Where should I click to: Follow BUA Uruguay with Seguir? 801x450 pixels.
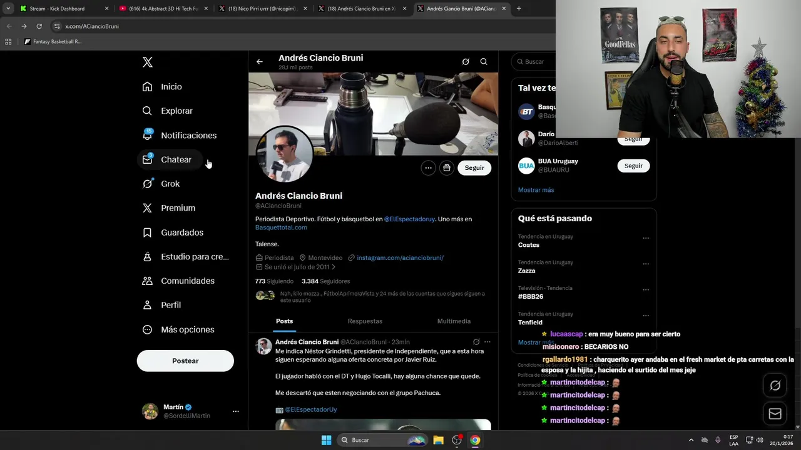pos(633,166)
